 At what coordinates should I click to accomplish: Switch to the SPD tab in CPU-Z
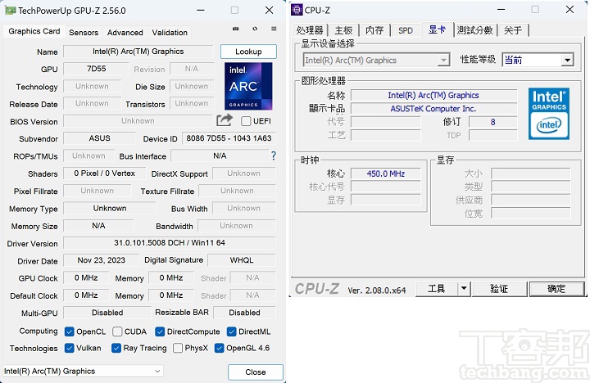coord(406,30)
